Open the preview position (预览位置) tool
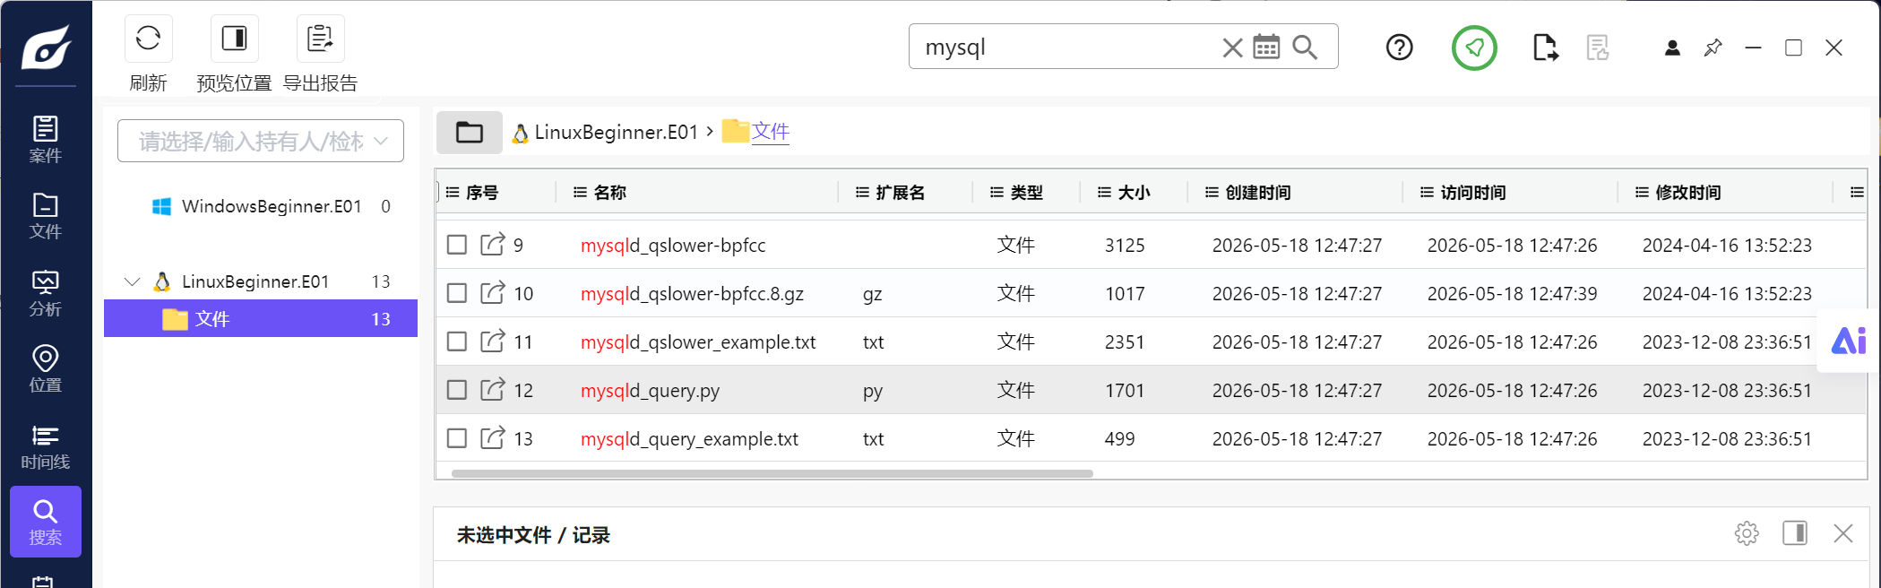Image resolution: width=1881 pixels, height=588 pixels. click(234, 39)
